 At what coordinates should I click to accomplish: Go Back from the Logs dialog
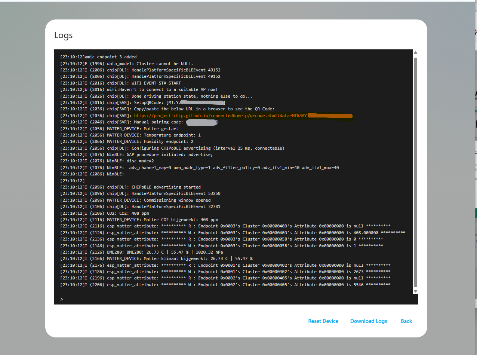pos(406,321)
